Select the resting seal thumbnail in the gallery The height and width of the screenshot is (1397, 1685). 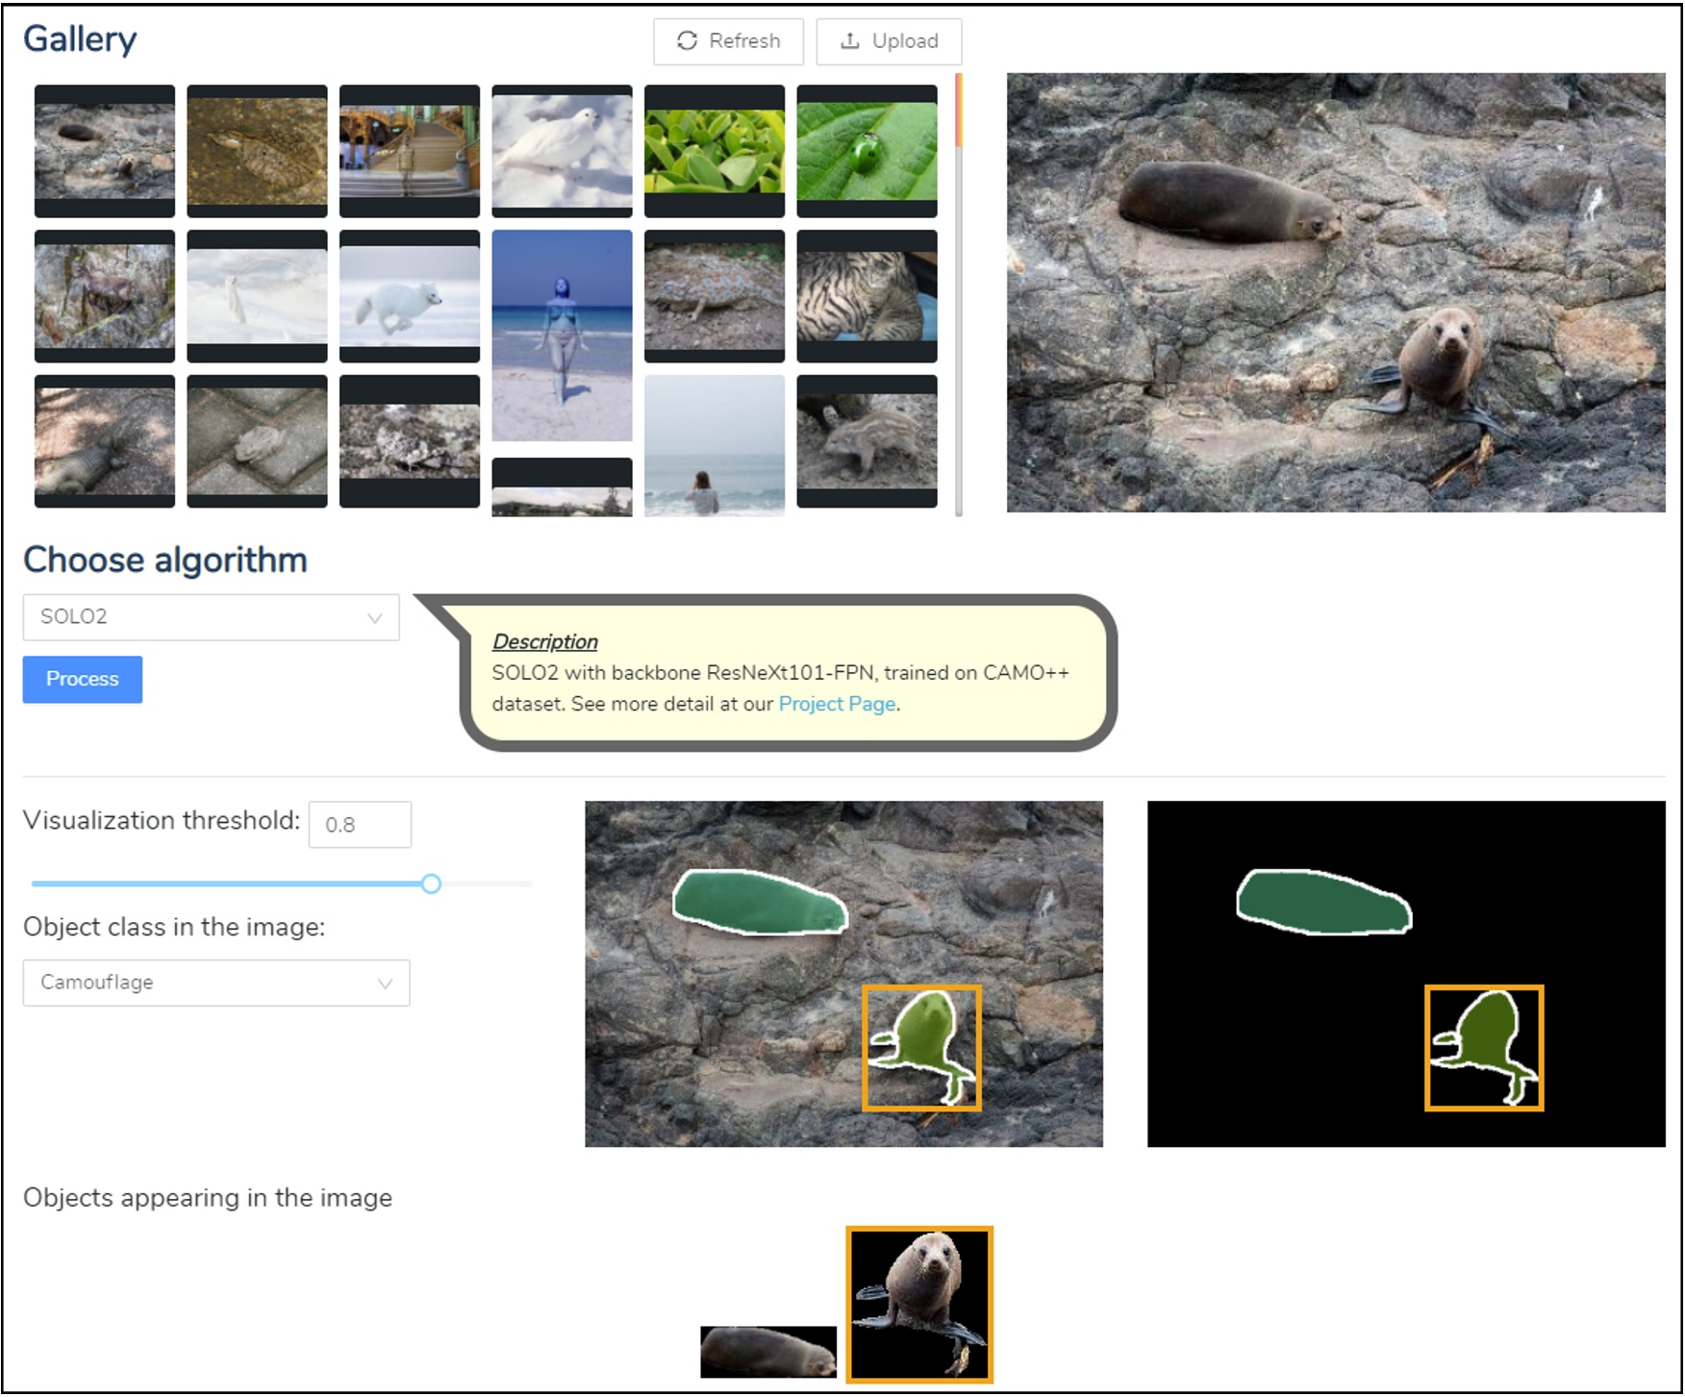[104, 149]
